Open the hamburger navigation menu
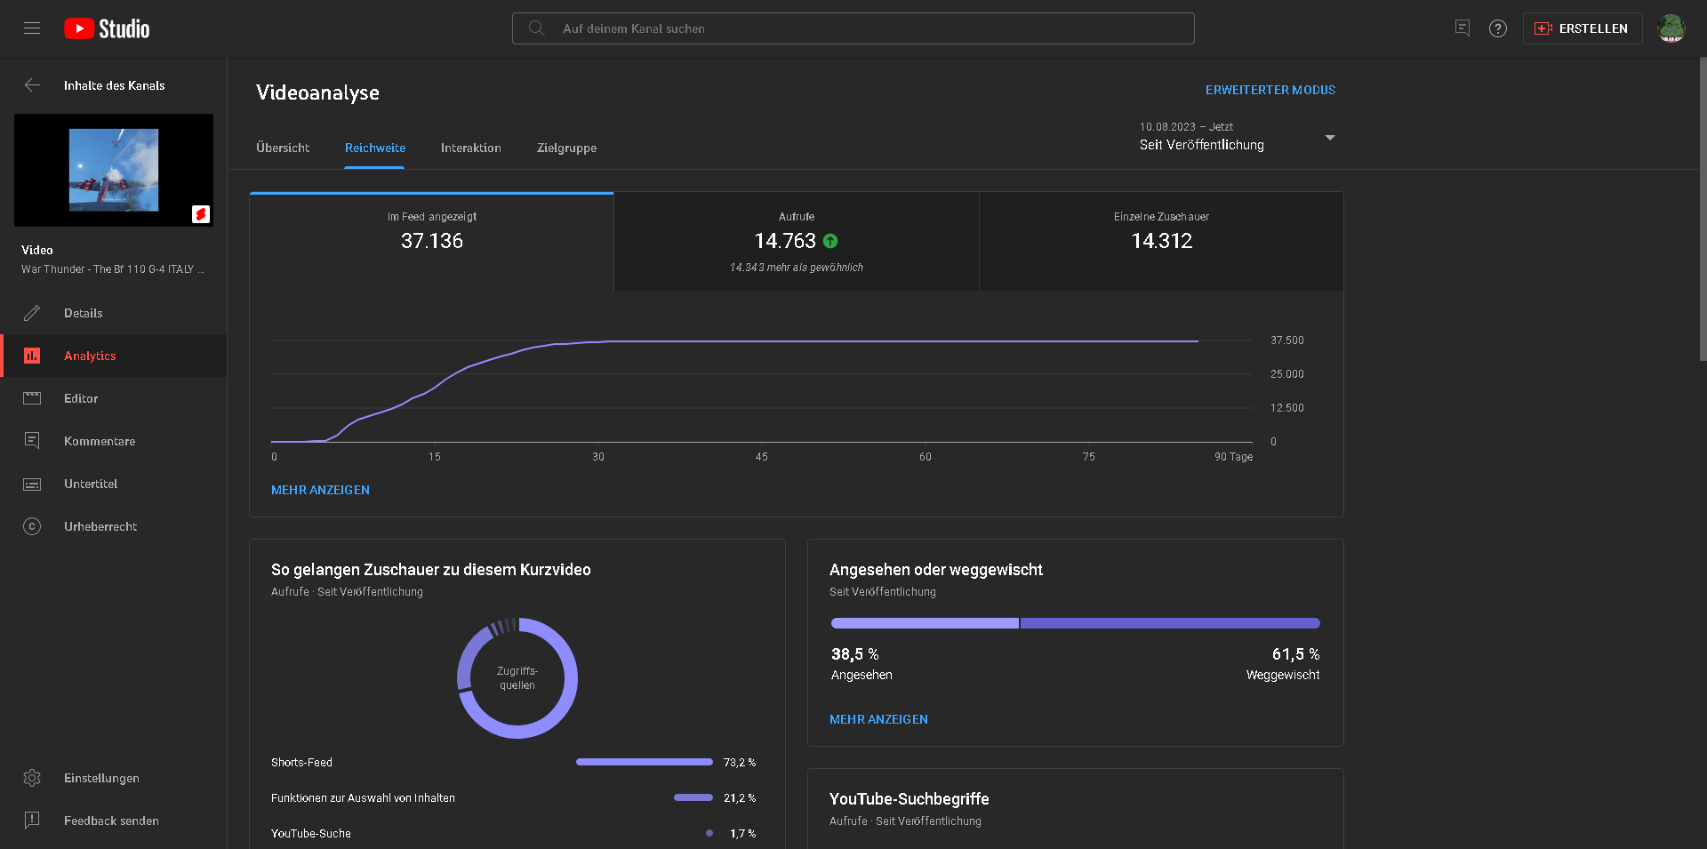The image size is (1707, 849). click(x=32, y=28)
